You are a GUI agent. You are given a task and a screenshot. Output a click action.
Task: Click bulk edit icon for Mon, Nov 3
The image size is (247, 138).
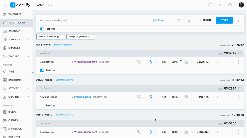tap(239, 53)
